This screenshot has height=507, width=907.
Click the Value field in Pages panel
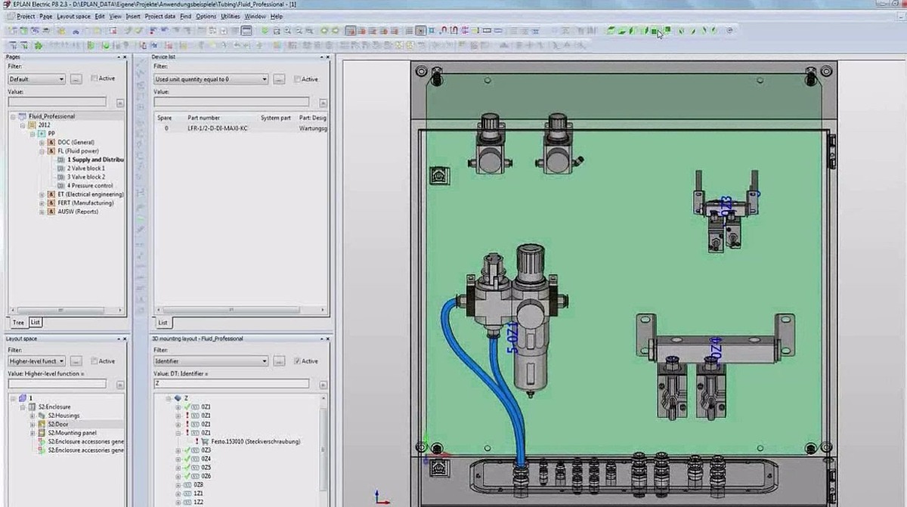[x=57, y=102]
